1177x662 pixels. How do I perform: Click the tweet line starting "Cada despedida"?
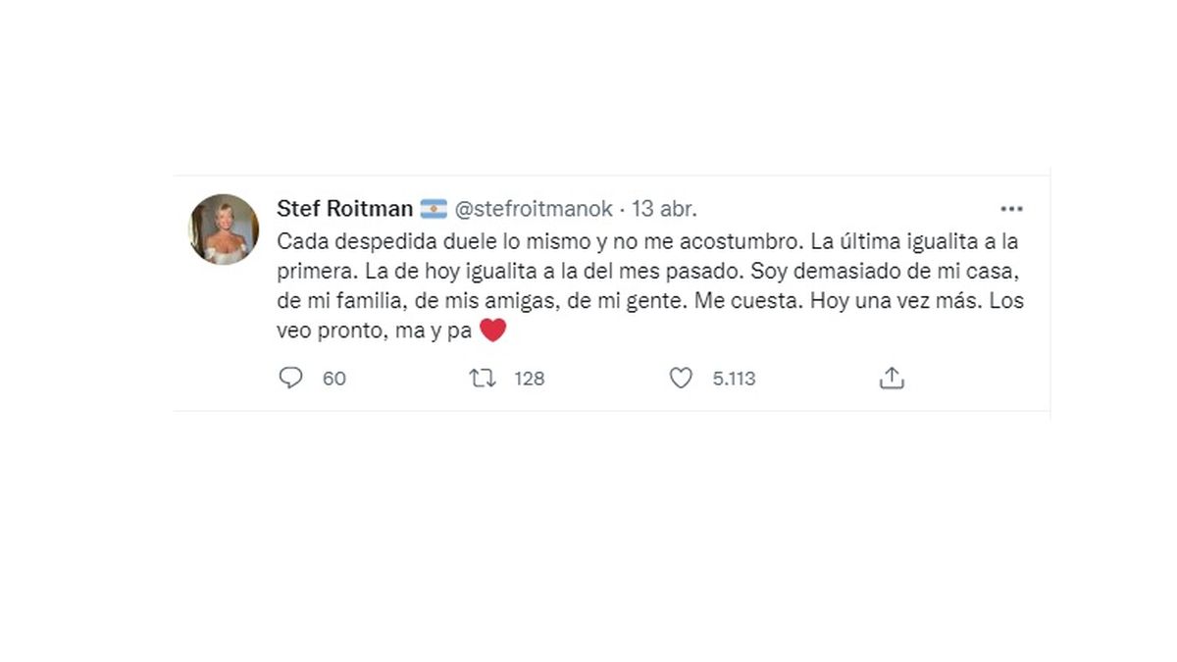click(649, 240)
